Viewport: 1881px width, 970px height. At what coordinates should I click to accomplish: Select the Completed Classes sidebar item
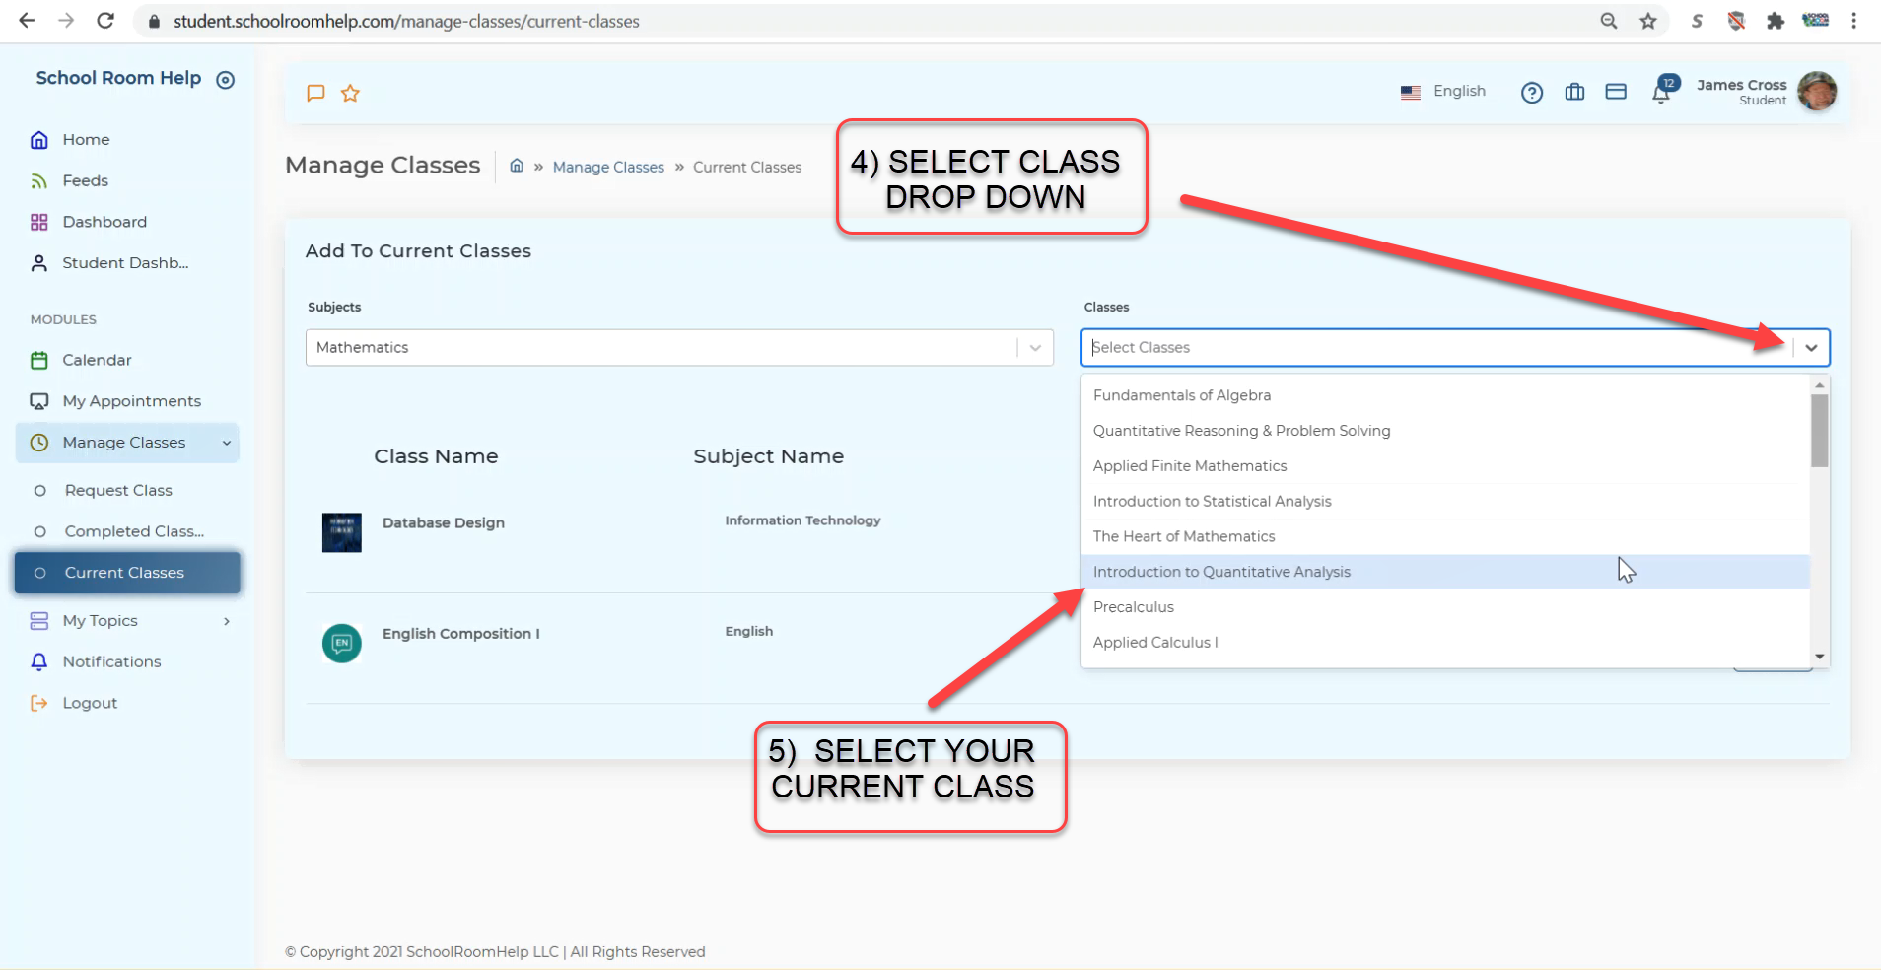[x=134, y=531]
